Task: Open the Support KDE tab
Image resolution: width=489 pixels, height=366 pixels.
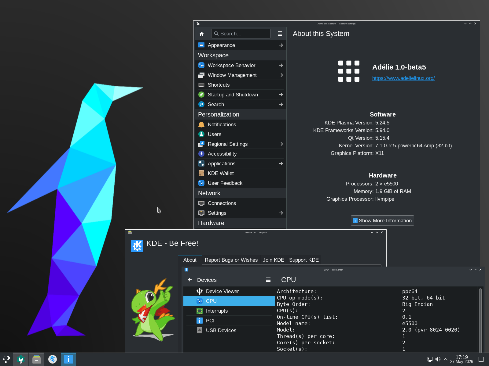Action: [x=304, y=260]
